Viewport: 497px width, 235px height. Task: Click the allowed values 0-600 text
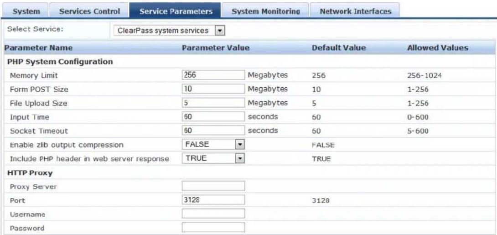(x=418, y=117)
